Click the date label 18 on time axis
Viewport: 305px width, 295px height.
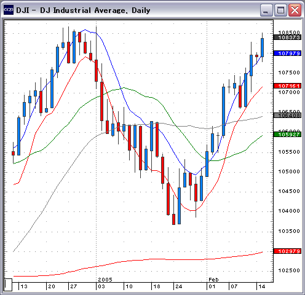tap(157, 286)
